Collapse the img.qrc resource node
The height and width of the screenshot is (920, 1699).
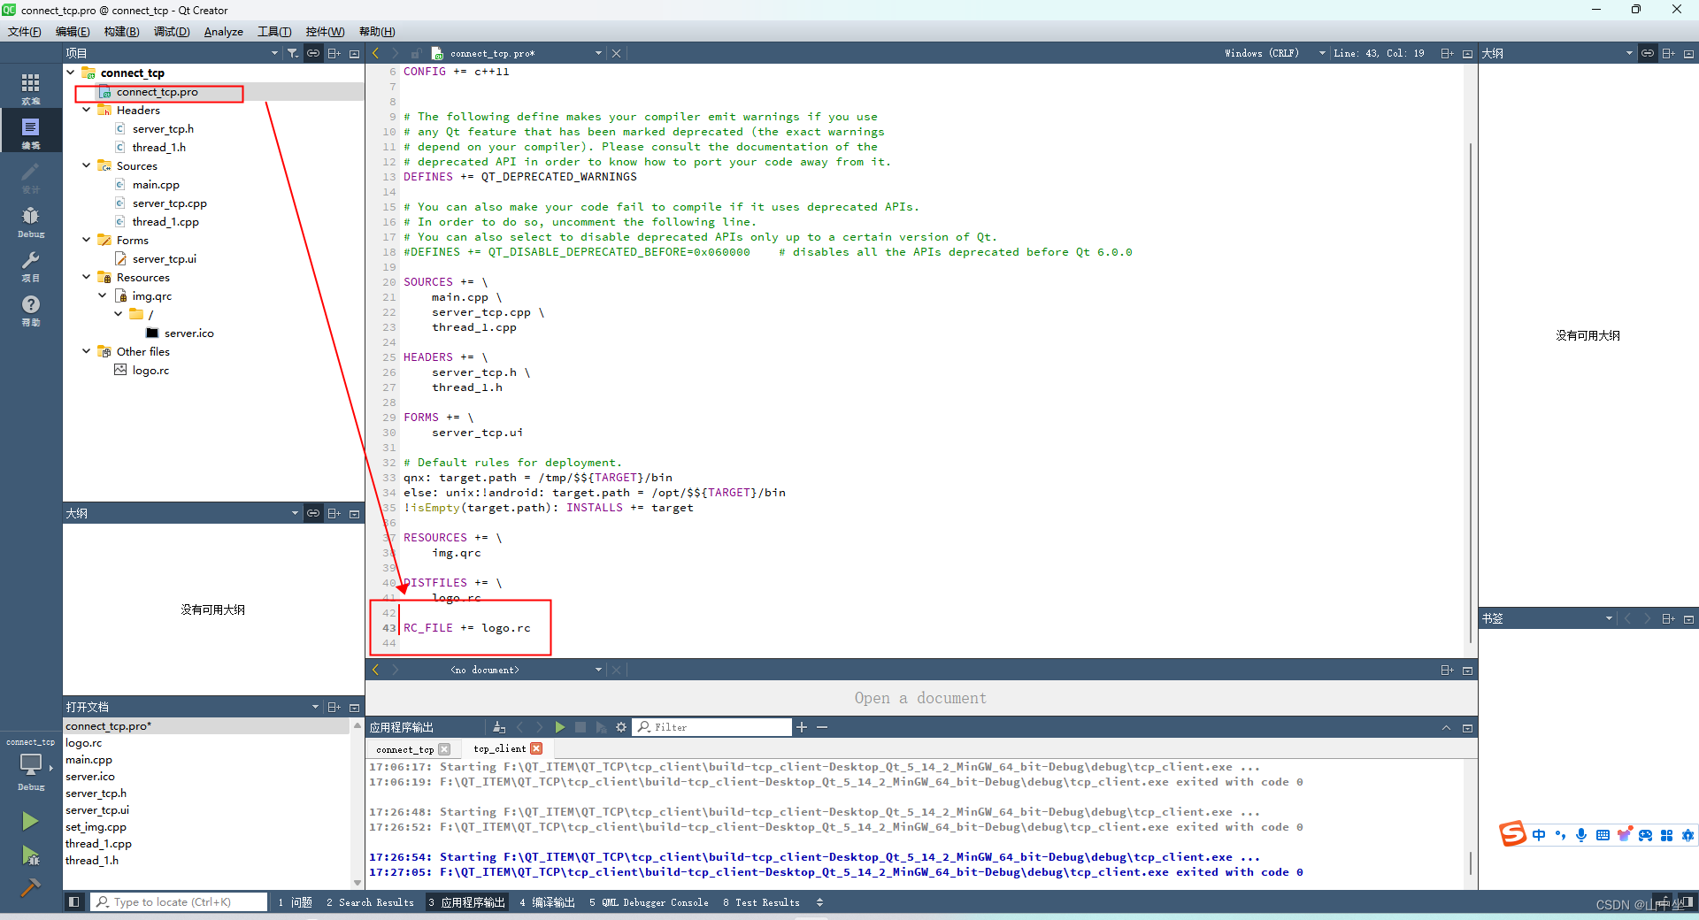(103, 295)
